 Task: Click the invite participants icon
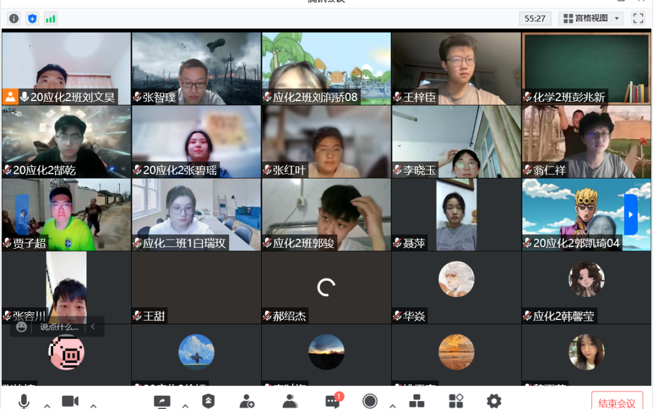pyautogui.click(x=247, y=401)
